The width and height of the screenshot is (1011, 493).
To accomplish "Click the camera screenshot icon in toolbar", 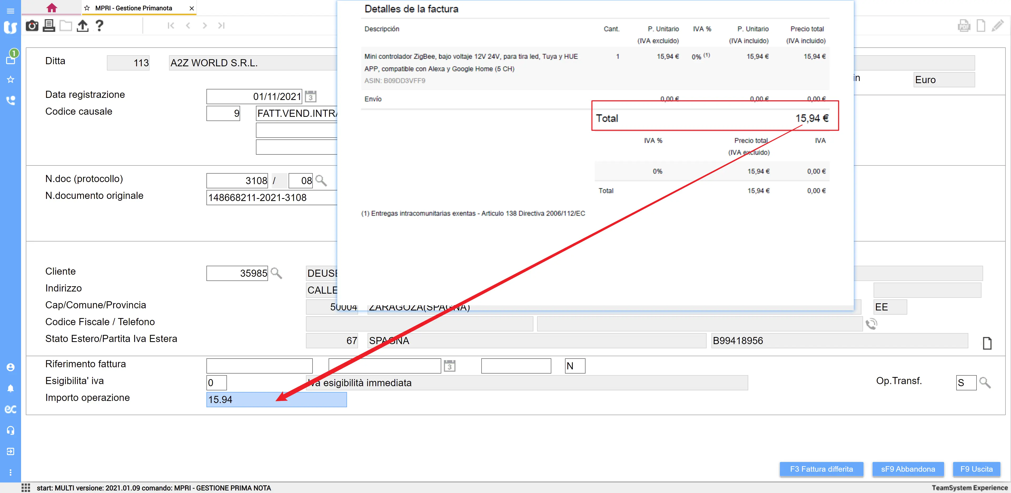I will (x=32, y=26).
